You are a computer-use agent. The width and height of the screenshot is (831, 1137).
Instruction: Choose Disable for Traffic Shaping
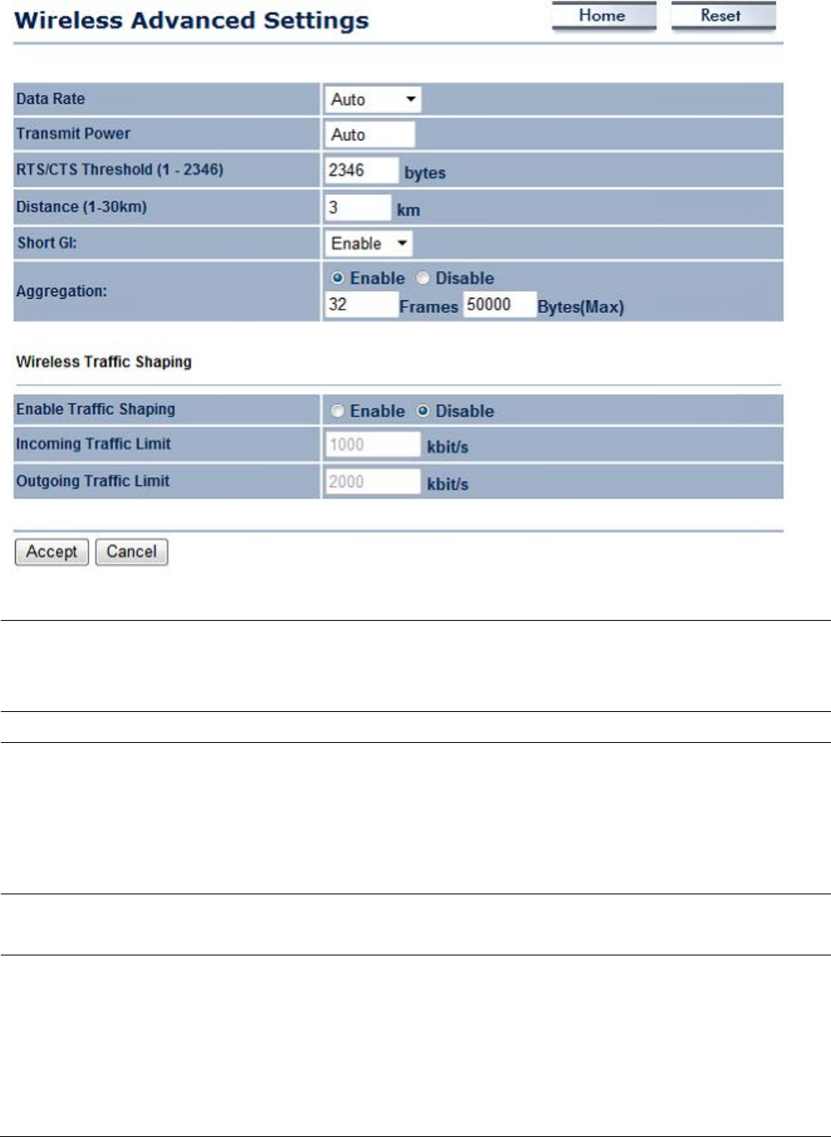pyautogui.click(x=423, y=411)
